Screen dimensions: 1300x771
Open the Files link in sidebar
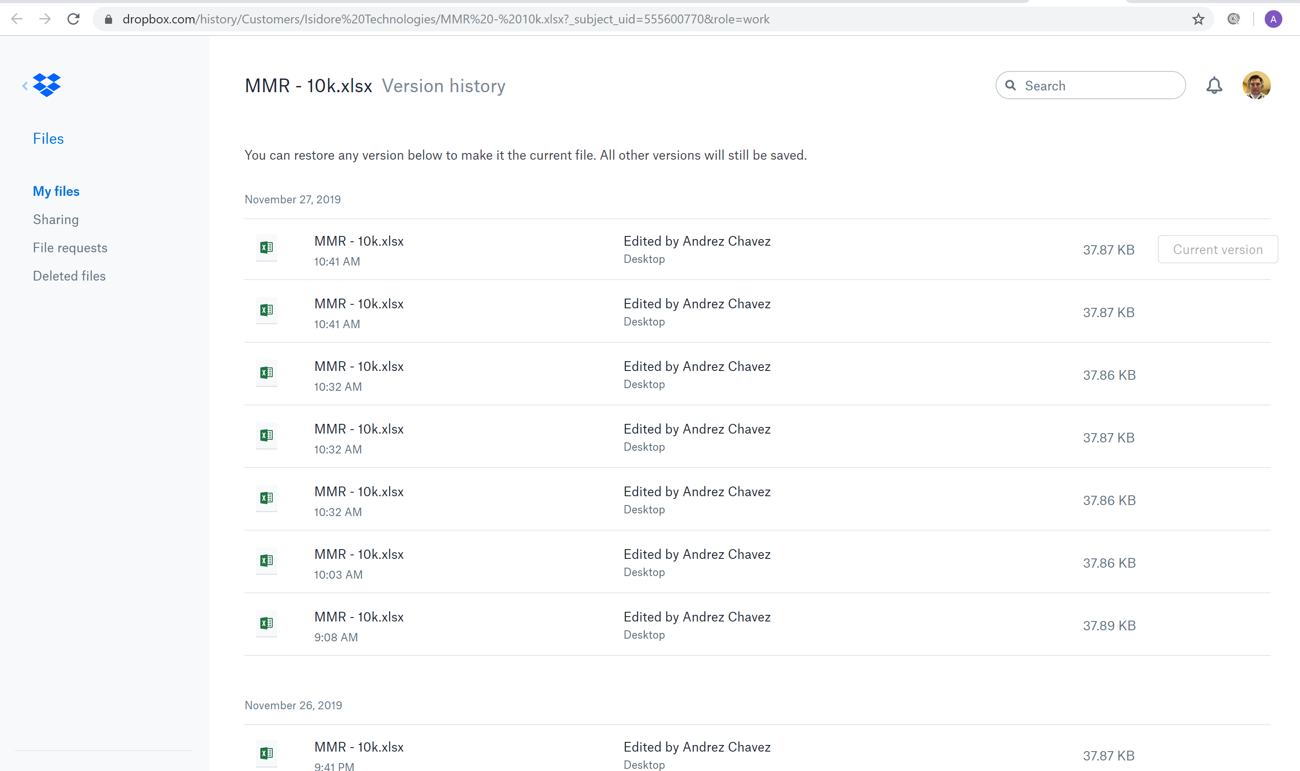click(x=48, y=138)
